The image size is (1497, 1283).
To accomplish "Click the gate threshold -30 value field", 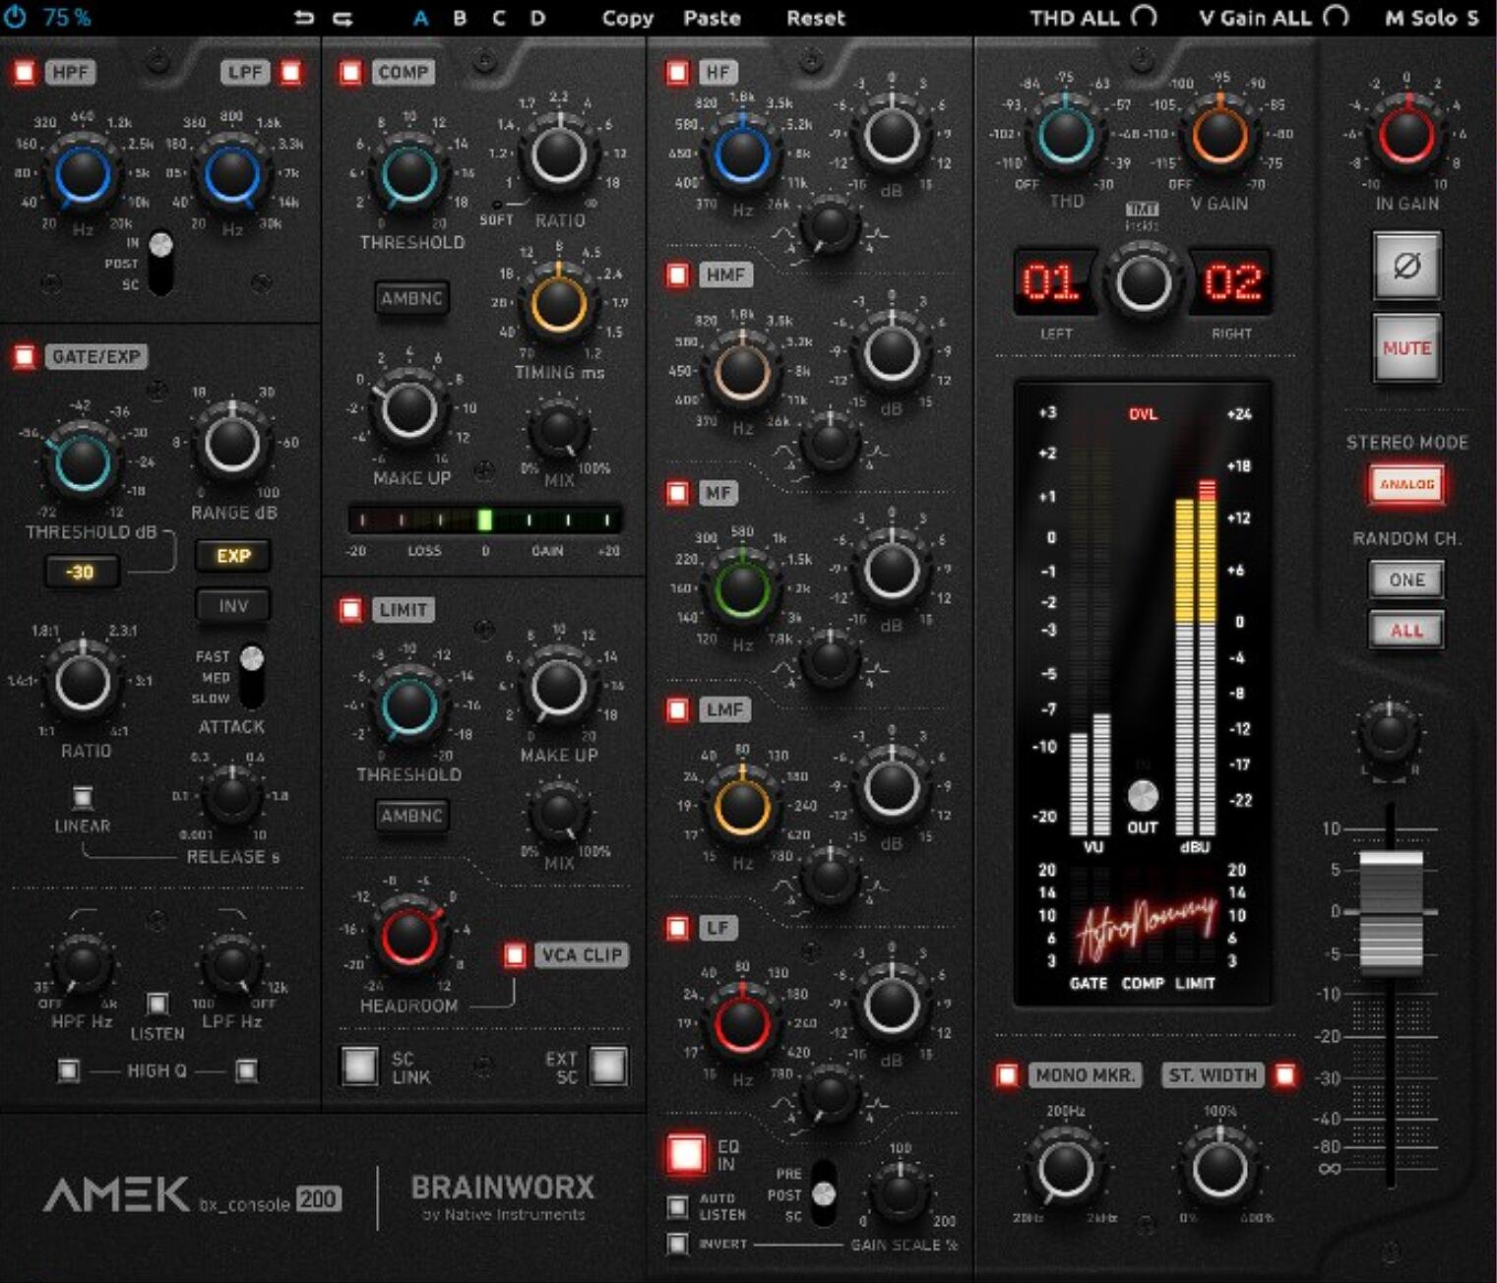I will coord(81,572).
